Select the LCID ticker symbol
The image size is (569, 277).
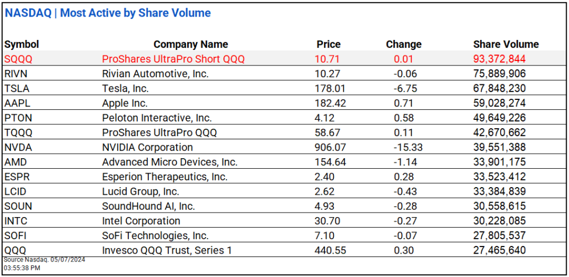coord(14,192)
